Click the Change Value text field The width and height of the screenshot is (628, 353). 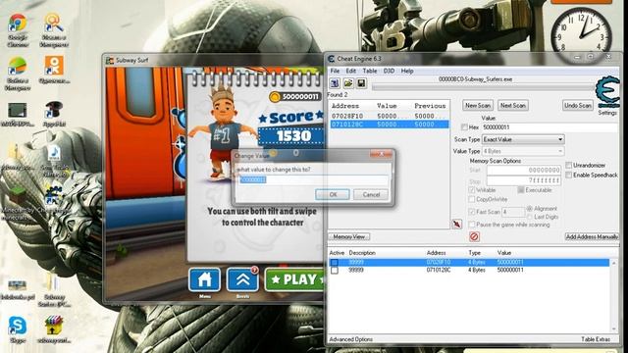tap(313, 179)
